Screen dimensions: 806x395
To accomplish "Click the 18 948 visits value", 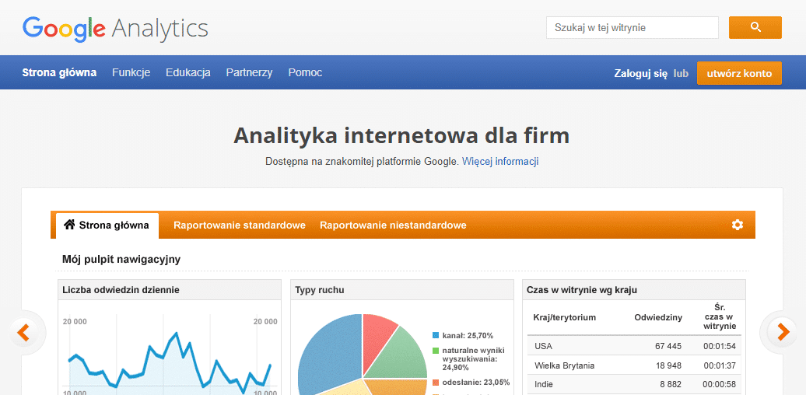I will pos(668,365).
